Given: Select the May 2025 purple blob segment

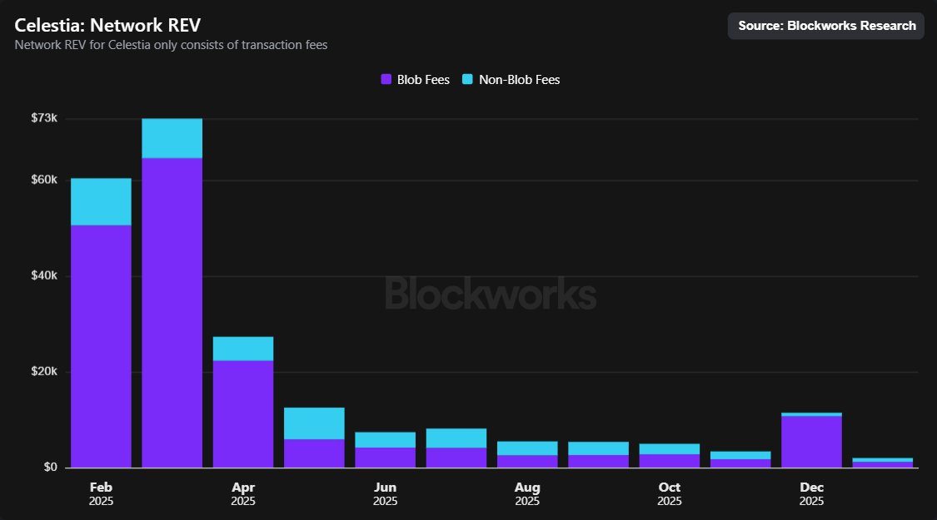Looking at the screenshot, I should (x=314, y=453).
